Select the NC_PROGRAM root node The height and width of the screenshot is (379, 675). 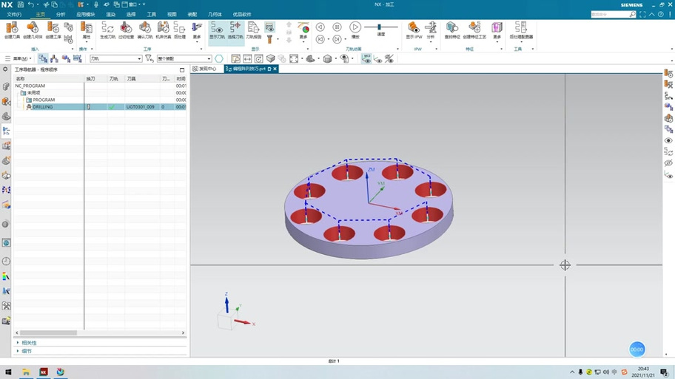(30, 86)
